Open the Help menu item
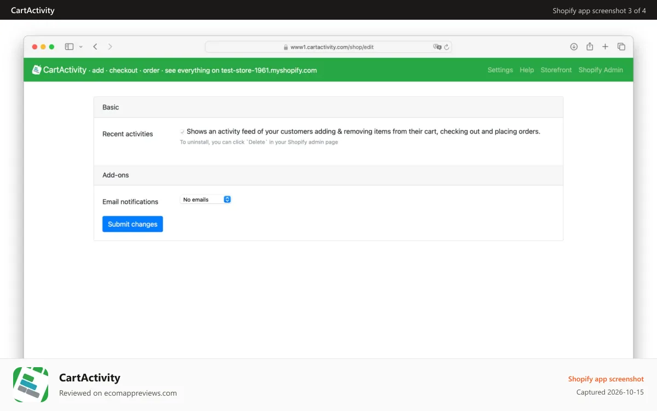The width and height of the screenshot is (657, 411). (x=527, y=70)
